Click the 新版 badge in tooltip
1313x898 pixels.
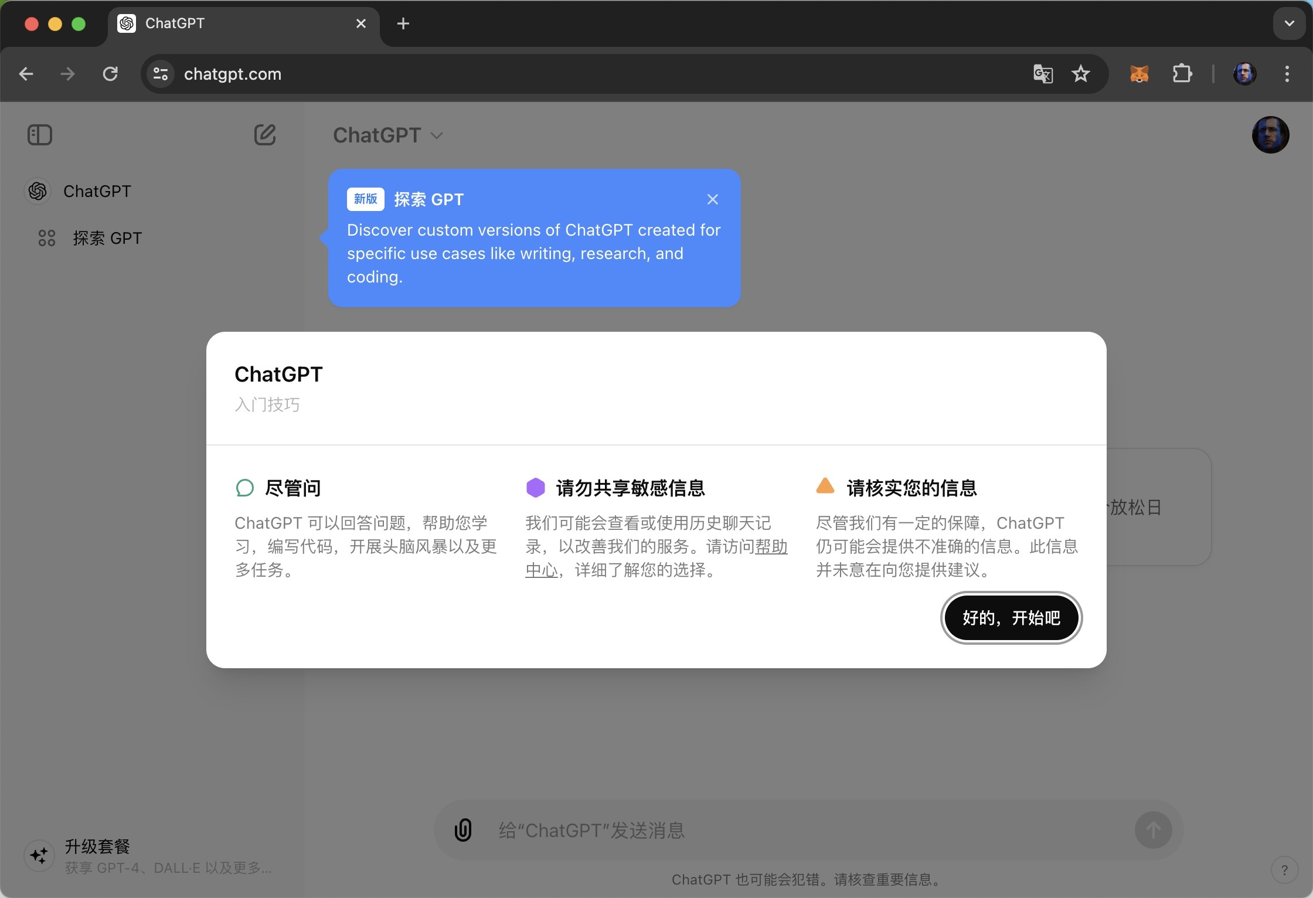[x=366, y=199]
